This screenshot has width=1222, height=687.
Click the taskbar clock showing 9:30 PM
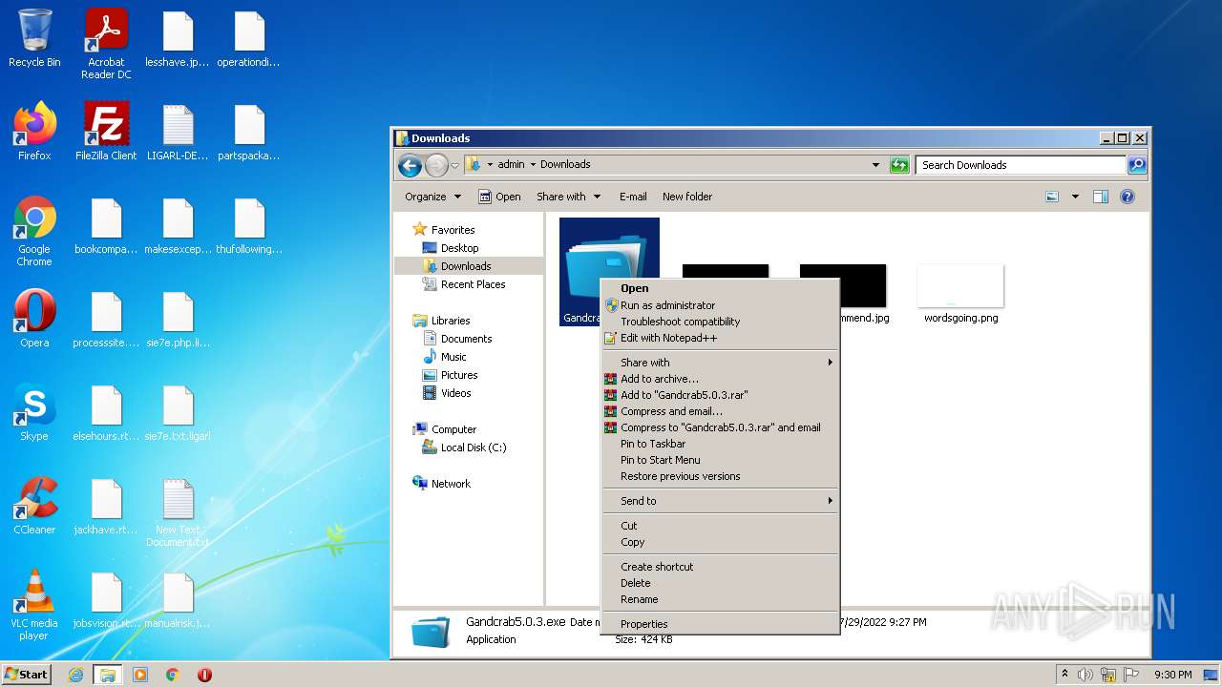pos(1172,675)
